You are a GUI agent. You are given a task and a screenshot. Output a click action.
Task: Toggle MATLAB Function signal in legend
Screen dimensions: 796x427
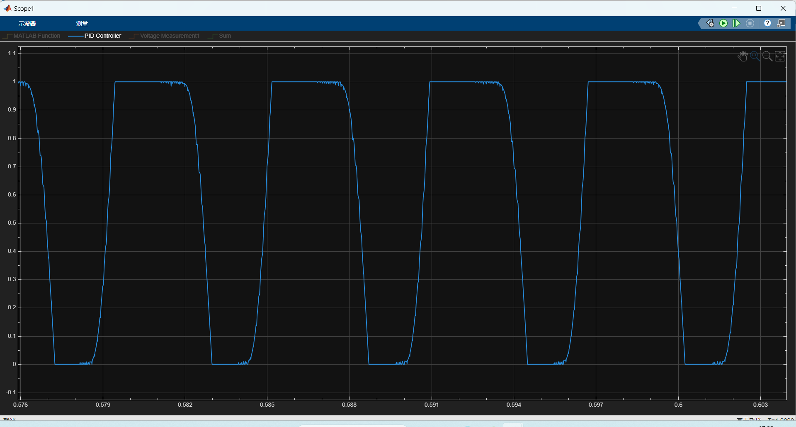pyautogui.click(x=32, y=36)
